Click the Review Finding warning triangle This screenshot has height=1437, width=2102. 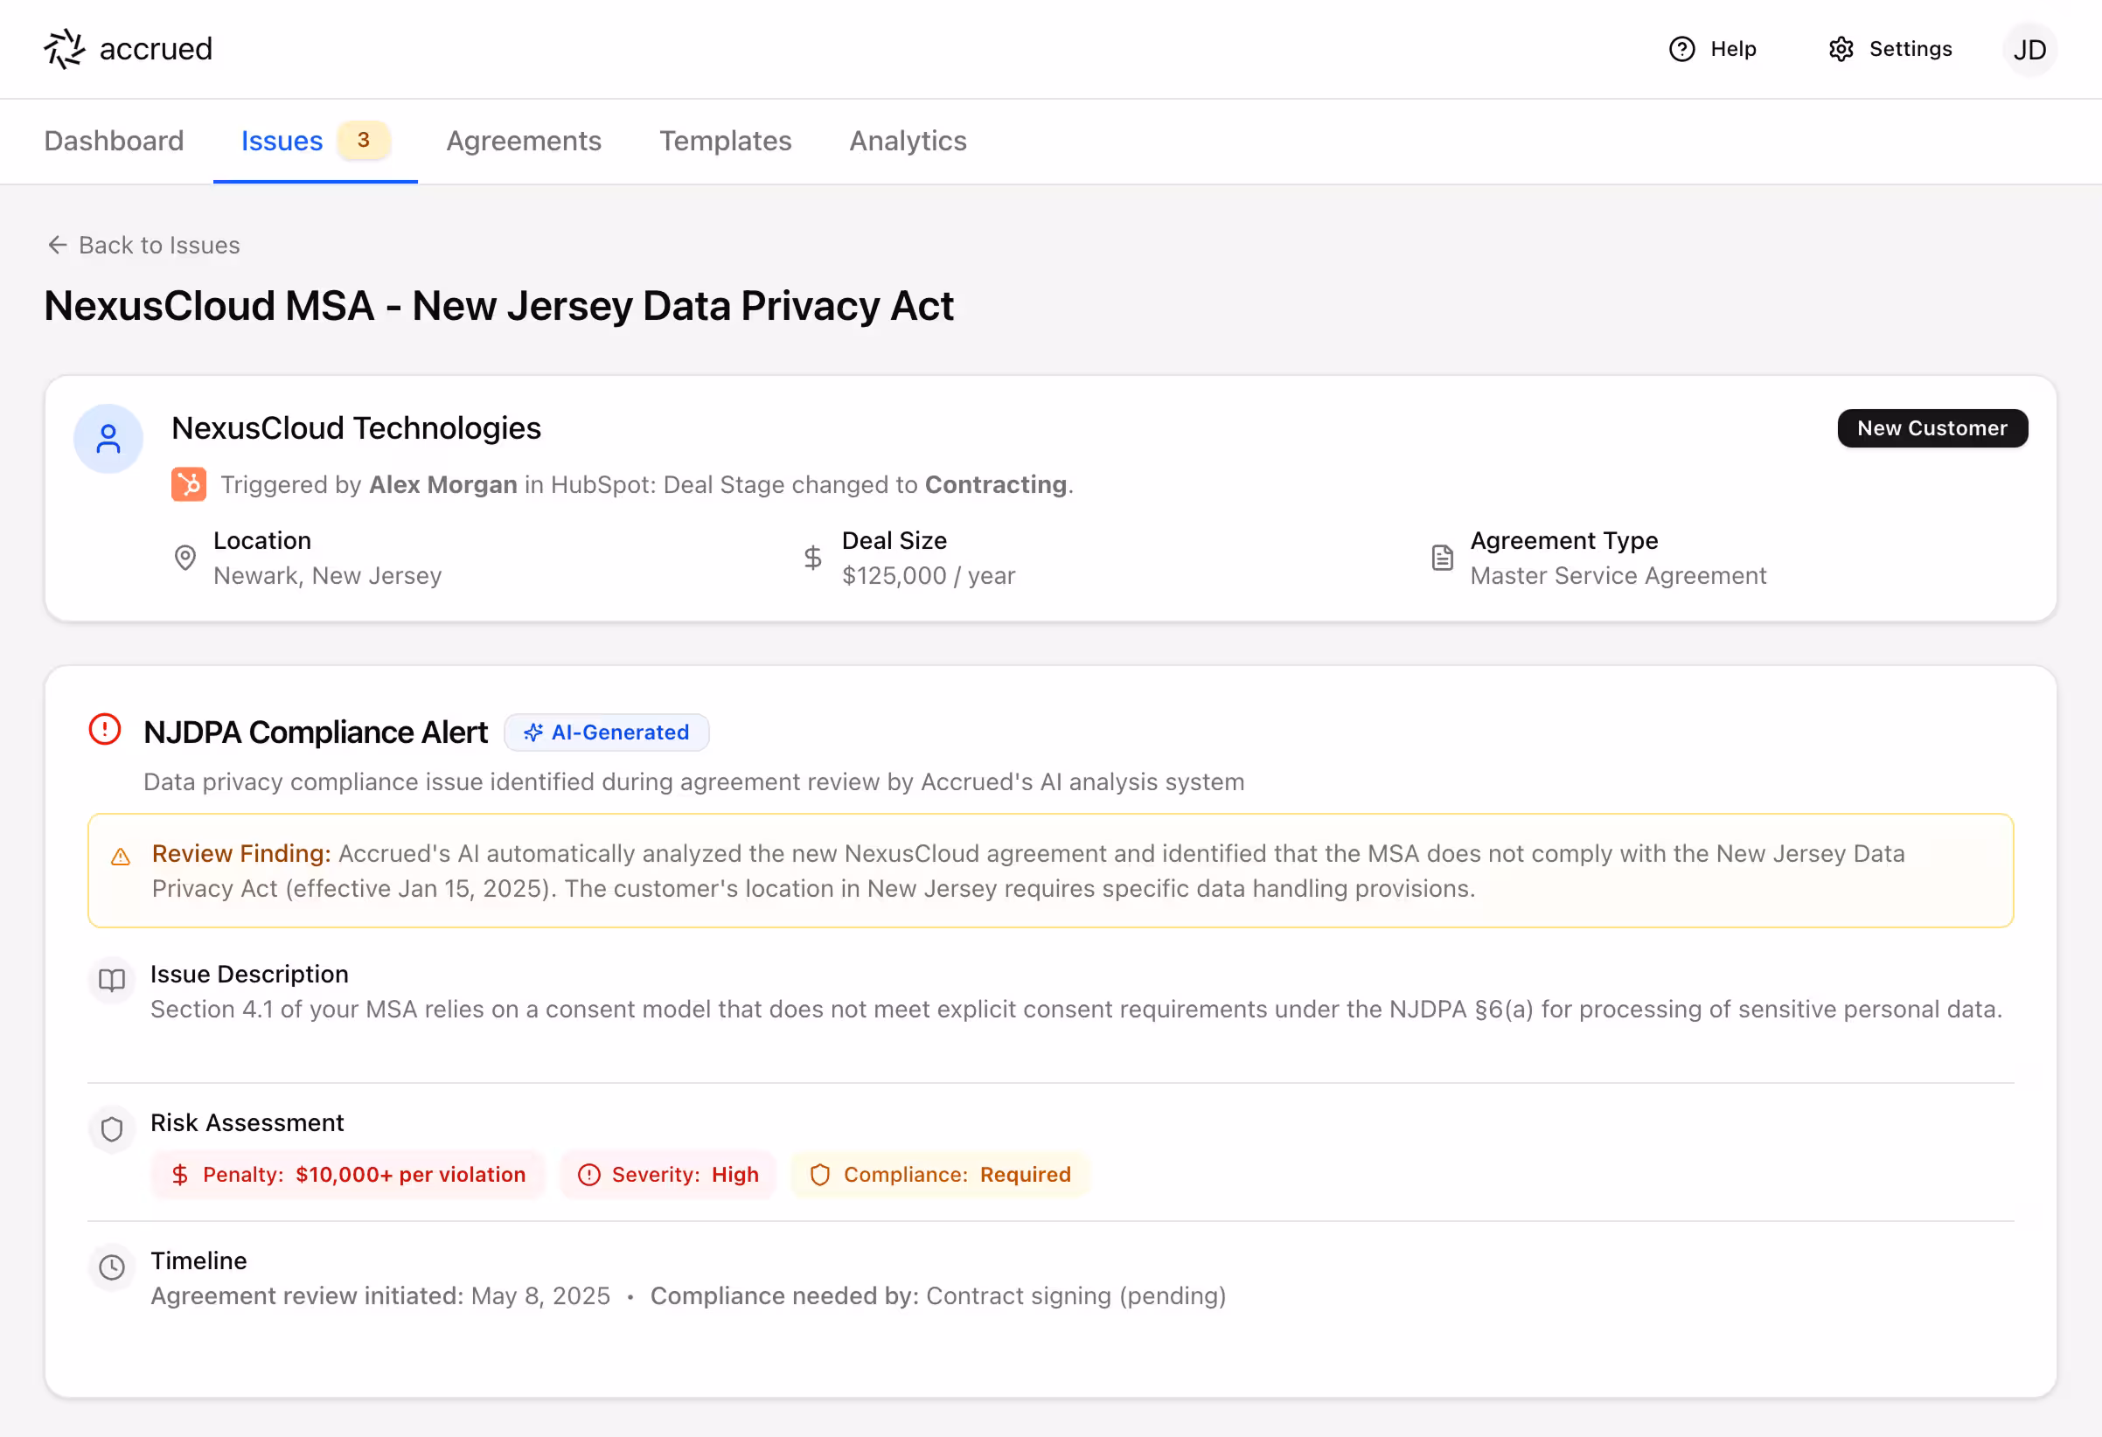coord(121,857)
